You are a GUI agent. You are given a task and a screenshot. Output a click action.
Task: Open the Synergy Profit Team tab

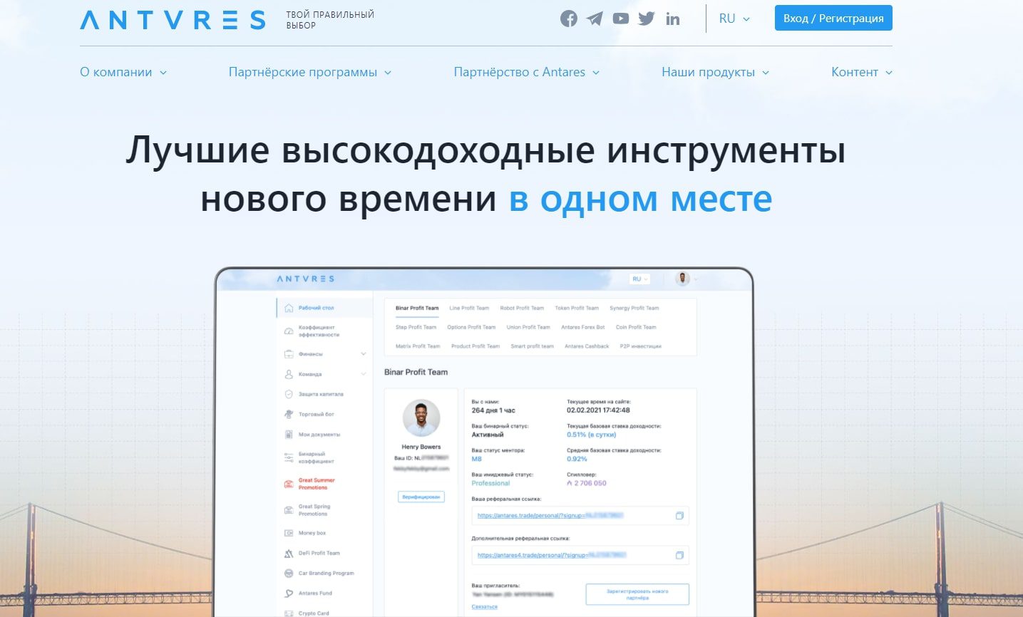634,308
